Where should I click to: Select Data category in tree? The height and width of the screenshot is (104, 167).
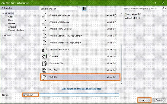point(10,20)
